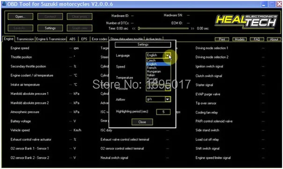Open the About button
The height and width of the screenshot is (169, 283).
click(x=274, y=39)
